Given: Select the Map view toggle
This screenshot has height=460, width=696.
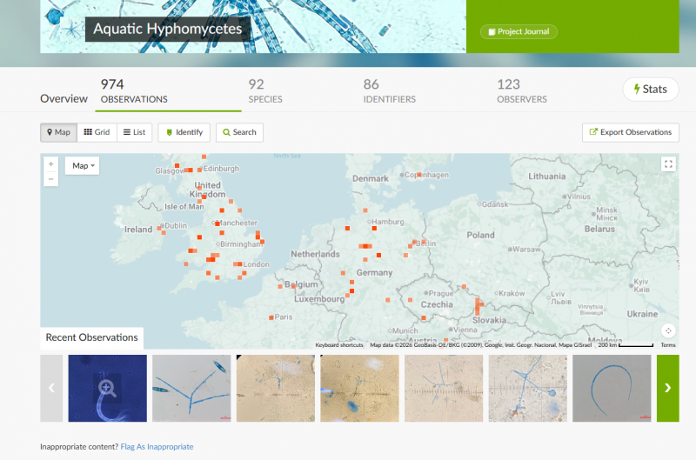Looking at the screenshot, I should tap(58, 132).
